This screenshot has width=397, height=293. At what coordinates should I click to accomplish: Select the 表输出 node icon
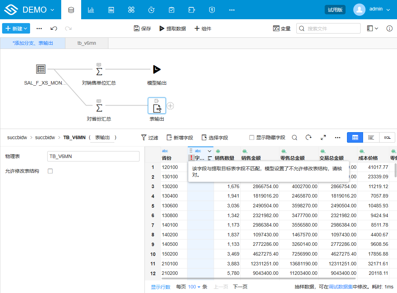(x=157, y=106)
